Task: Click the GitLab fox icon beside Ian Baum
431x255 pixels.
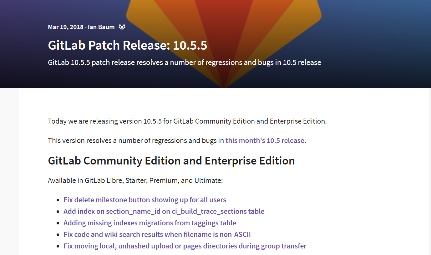Action: pos(122,27)
